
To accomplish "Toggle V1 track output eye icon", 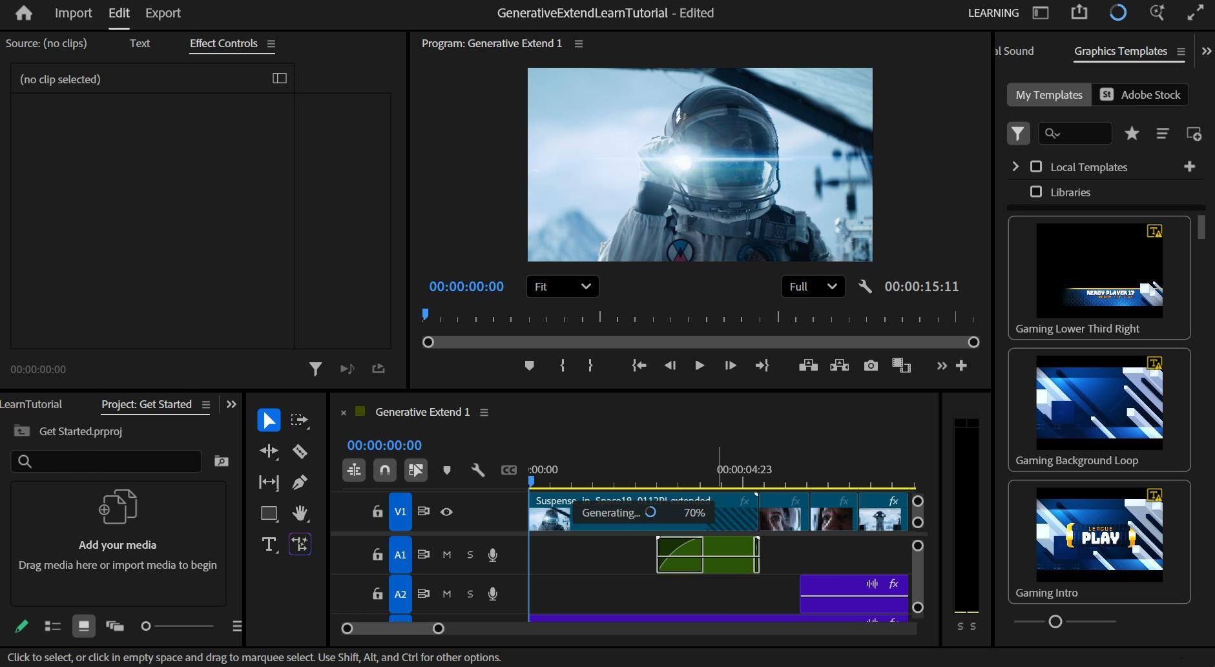I will click(446, 512).
